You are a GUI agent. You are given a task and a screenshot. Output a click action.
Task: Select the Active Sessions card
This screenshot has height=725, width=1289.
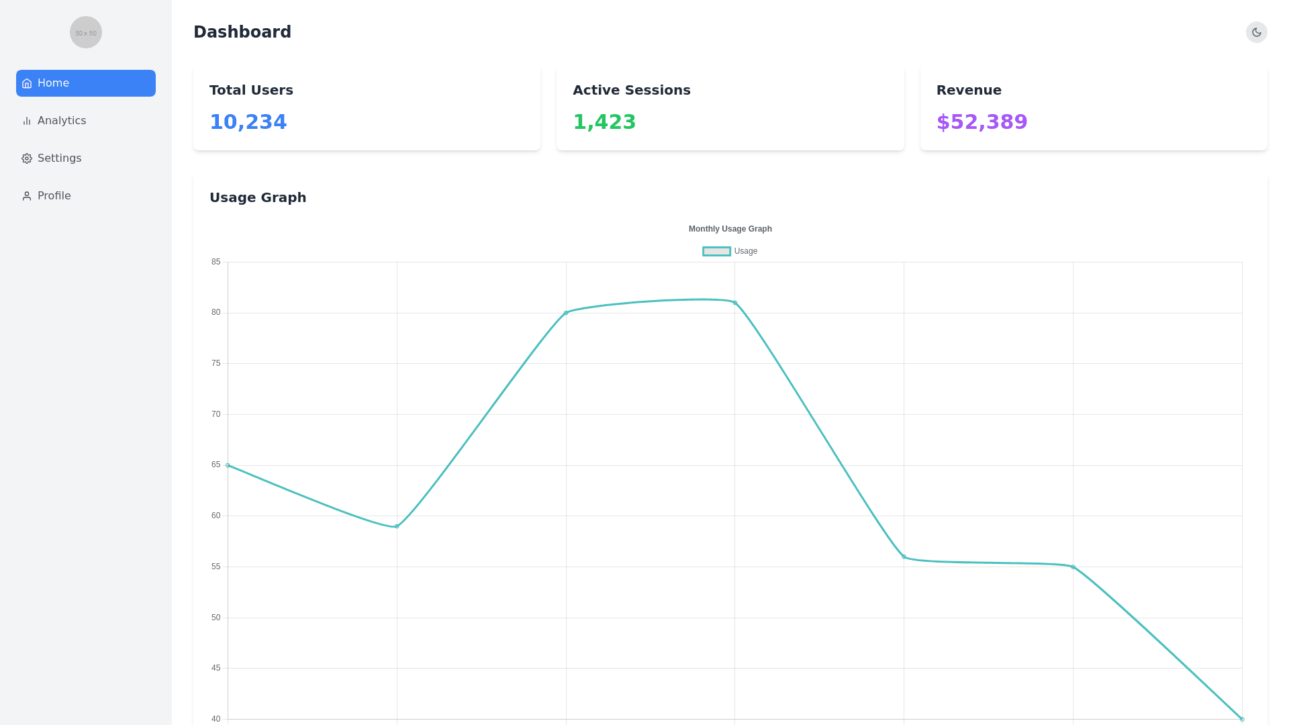(x=730, y=107)
